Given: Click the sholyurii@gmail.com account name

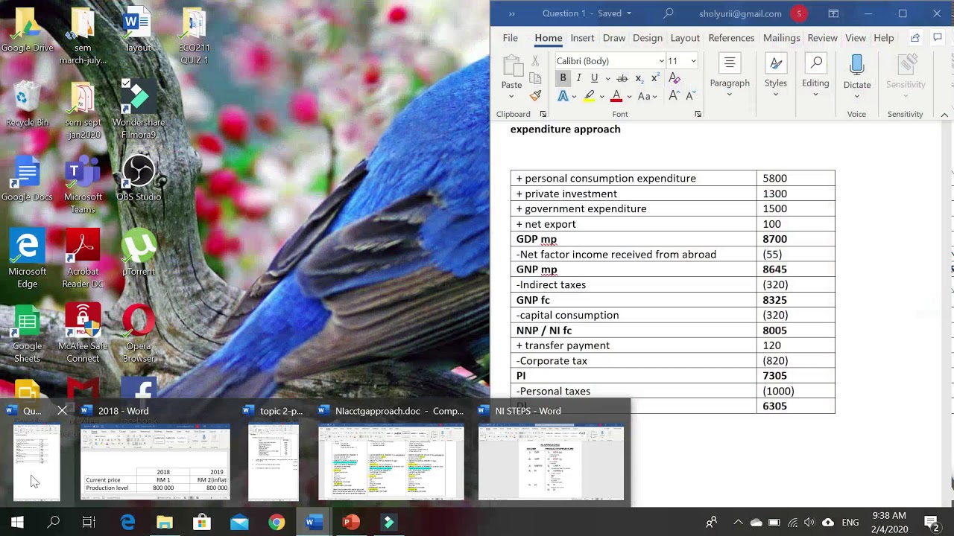Looking at the screenshot, I should [740, 13].
